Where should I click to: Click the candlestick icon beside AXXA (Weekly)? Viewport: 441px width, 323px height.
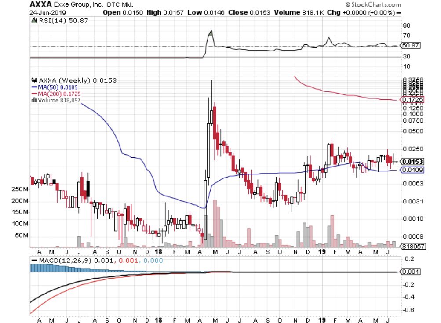(x=34, y=80)
